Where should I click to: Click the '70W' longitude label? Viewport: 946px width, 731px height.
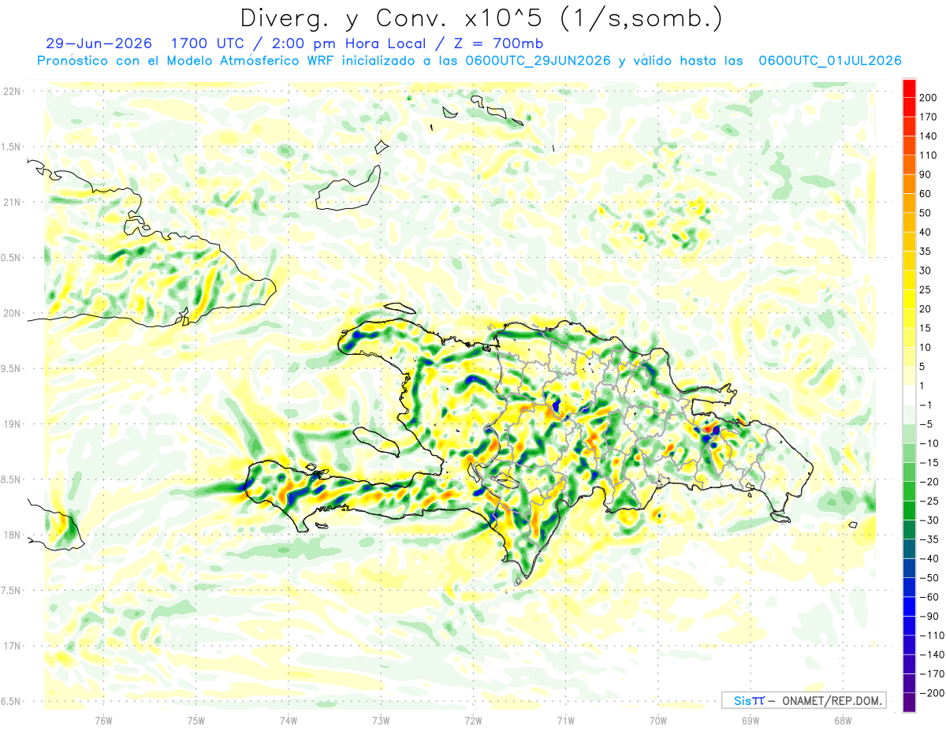point(658,719)
